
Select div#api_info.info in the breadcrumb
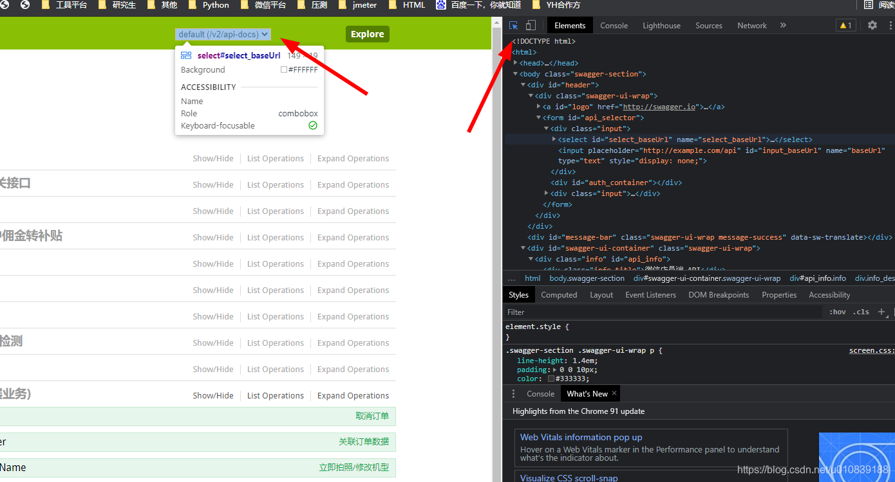point(818,278)
